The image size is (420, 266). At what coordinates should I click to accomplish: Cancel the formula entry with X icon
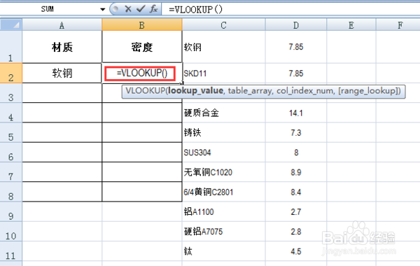pos(128,9)
